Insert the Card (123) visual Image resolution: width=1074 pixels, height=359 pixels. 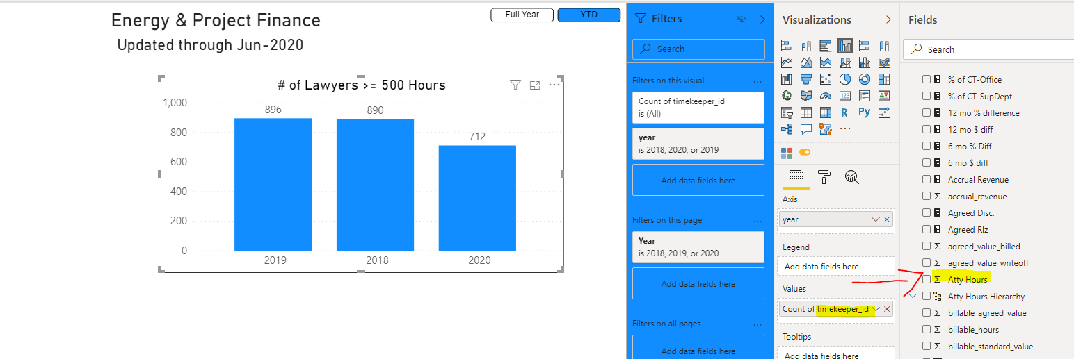pos(845,96)
